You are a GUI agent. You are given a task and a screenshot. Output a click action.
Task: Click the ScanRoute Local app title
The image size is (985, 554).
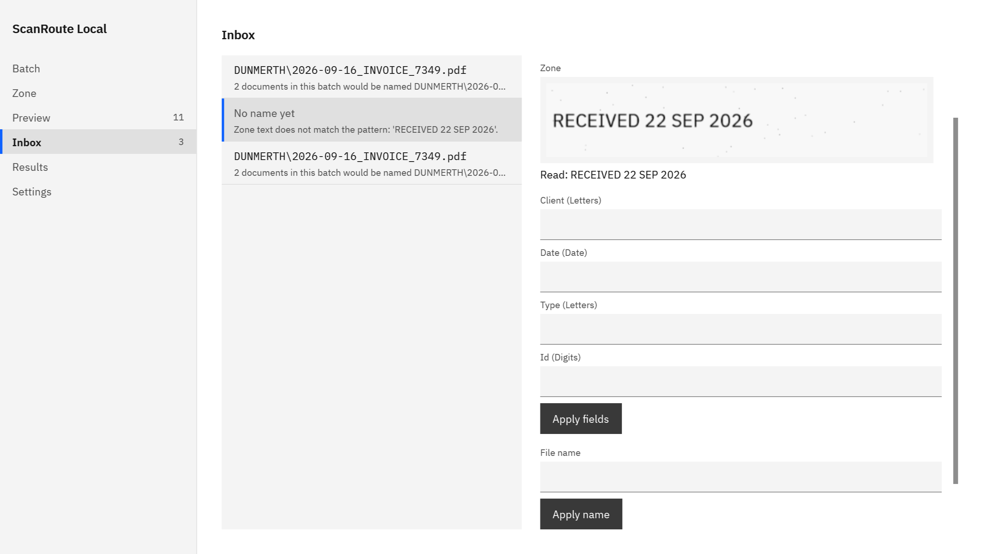coord(60,29)
